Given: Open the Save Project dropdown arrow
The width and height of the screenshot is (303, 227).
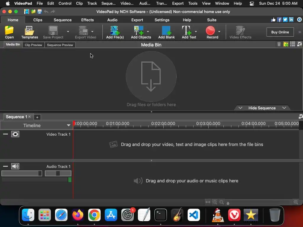Looking at the screenshot, I should tap(68, 31).
